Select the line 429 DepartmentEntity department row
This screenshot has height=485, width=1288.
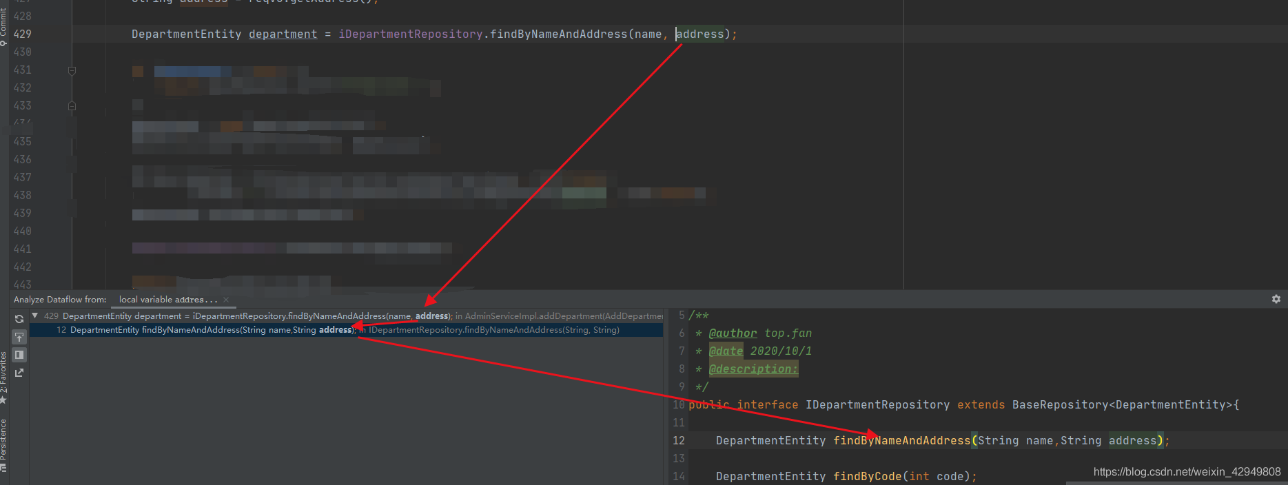(346, 316)
